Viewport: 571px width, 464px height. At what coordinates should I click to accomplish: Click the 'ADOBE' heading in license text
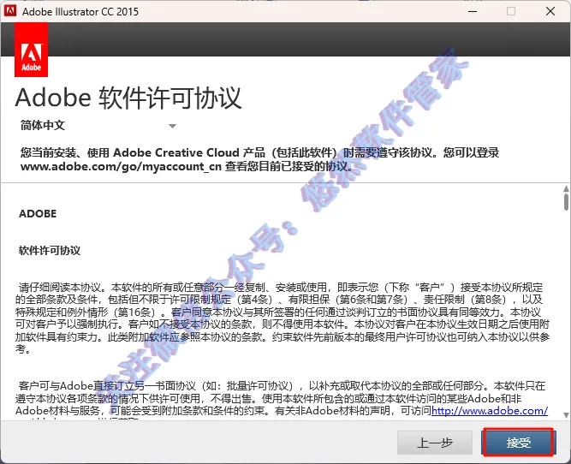coord(38,213)
